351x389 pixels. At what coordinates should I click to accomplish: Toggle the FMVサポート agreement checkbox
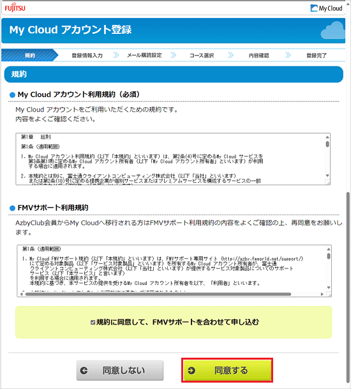click(93, 323)
